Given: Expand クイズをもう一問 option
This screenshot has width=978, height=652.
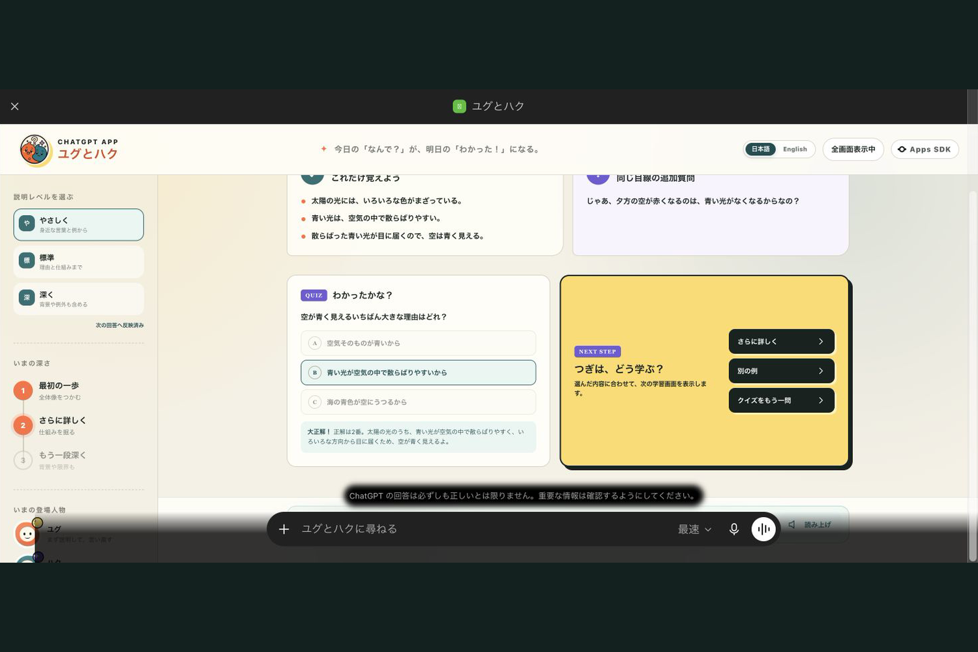Looking at the screenshot, I should (782, 400).
